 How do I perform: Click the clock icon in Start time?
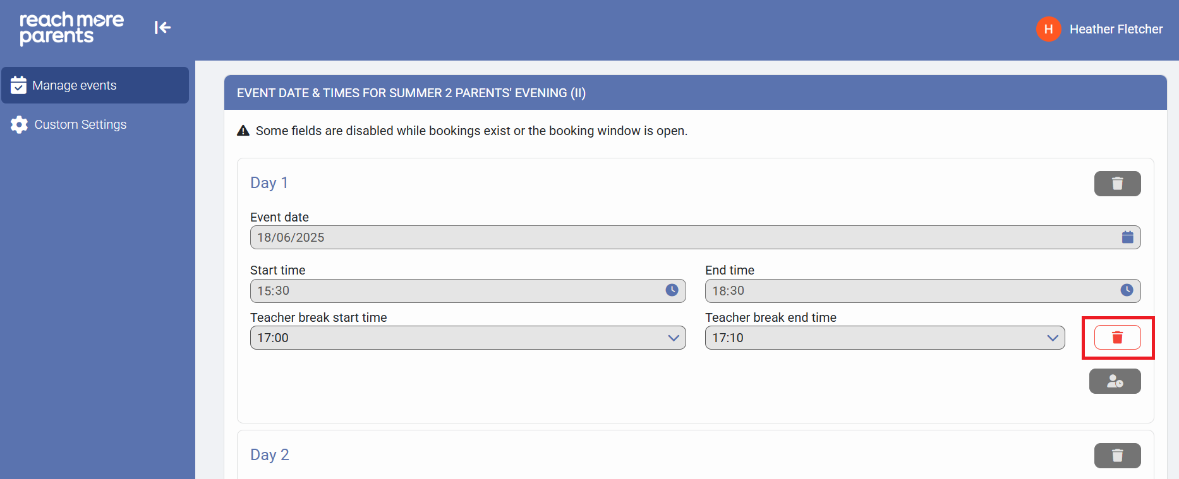click(x=672, y=290)
